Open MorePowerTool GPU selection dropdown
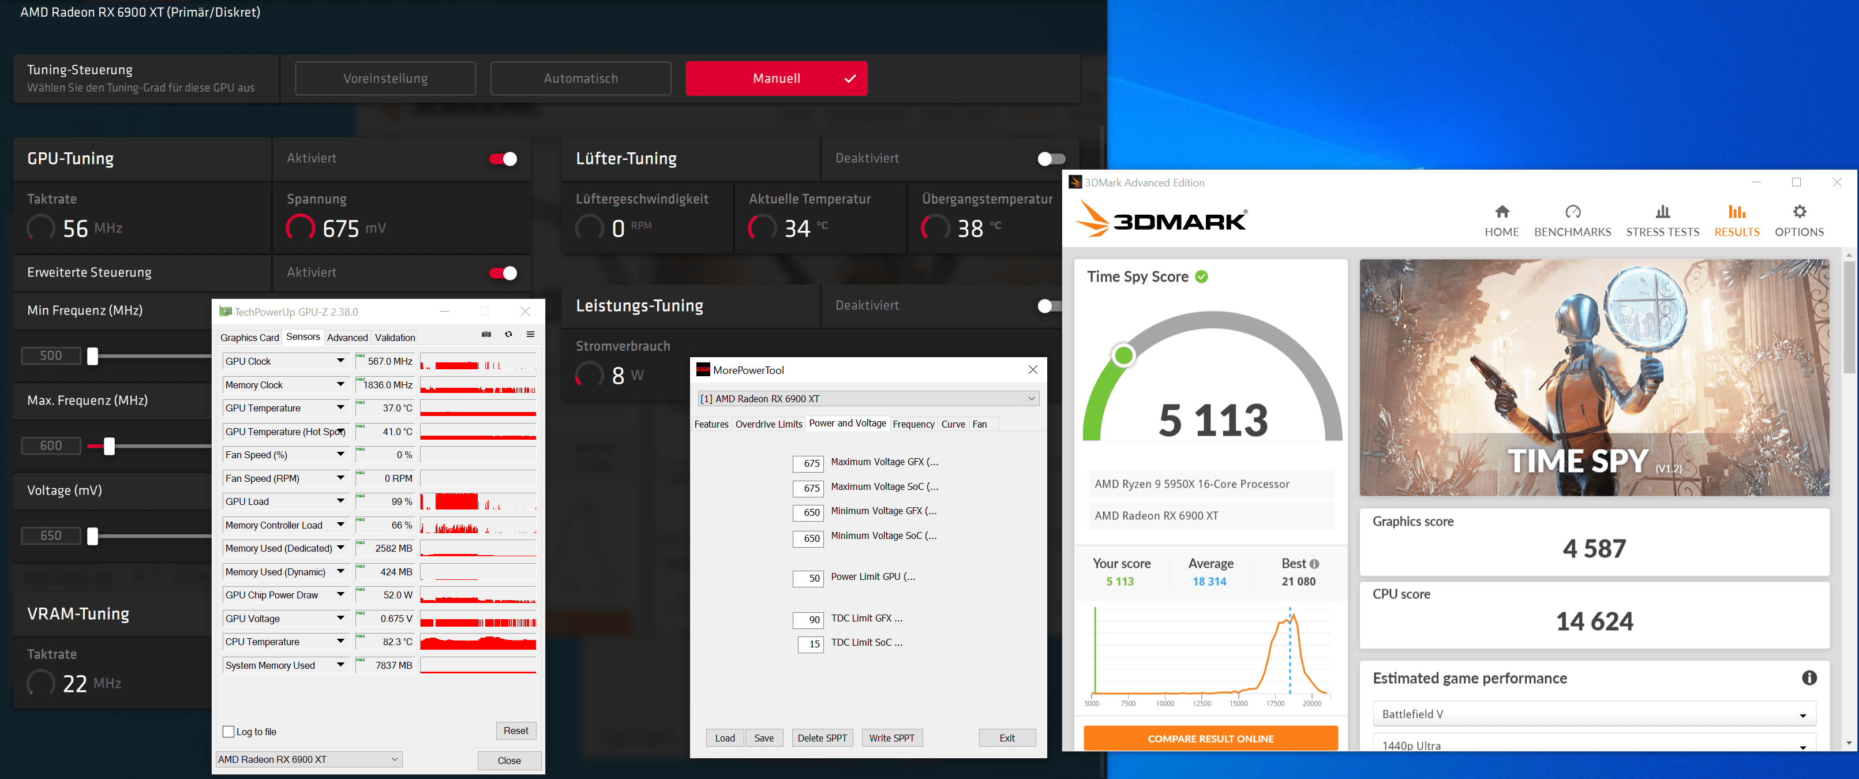This screenshot has height=779, width=1859. click(1030, 399)
